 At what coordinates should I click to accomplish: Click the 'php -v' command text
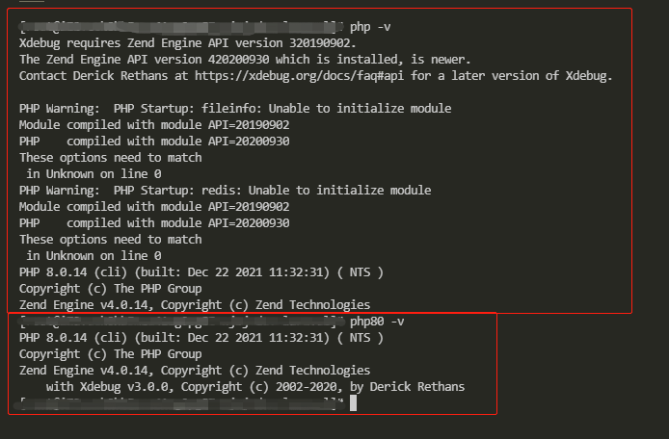click(370, 27)
